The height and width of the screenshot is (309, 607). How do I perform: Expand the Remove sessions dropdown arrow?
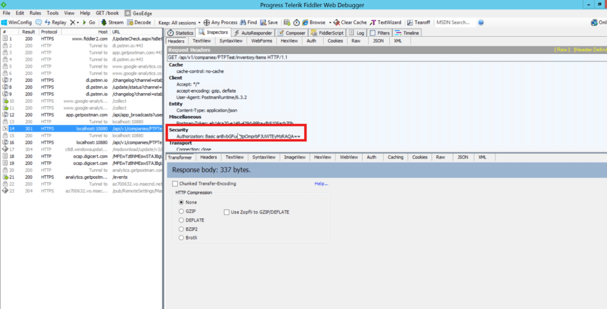click(x=78, y=23)
